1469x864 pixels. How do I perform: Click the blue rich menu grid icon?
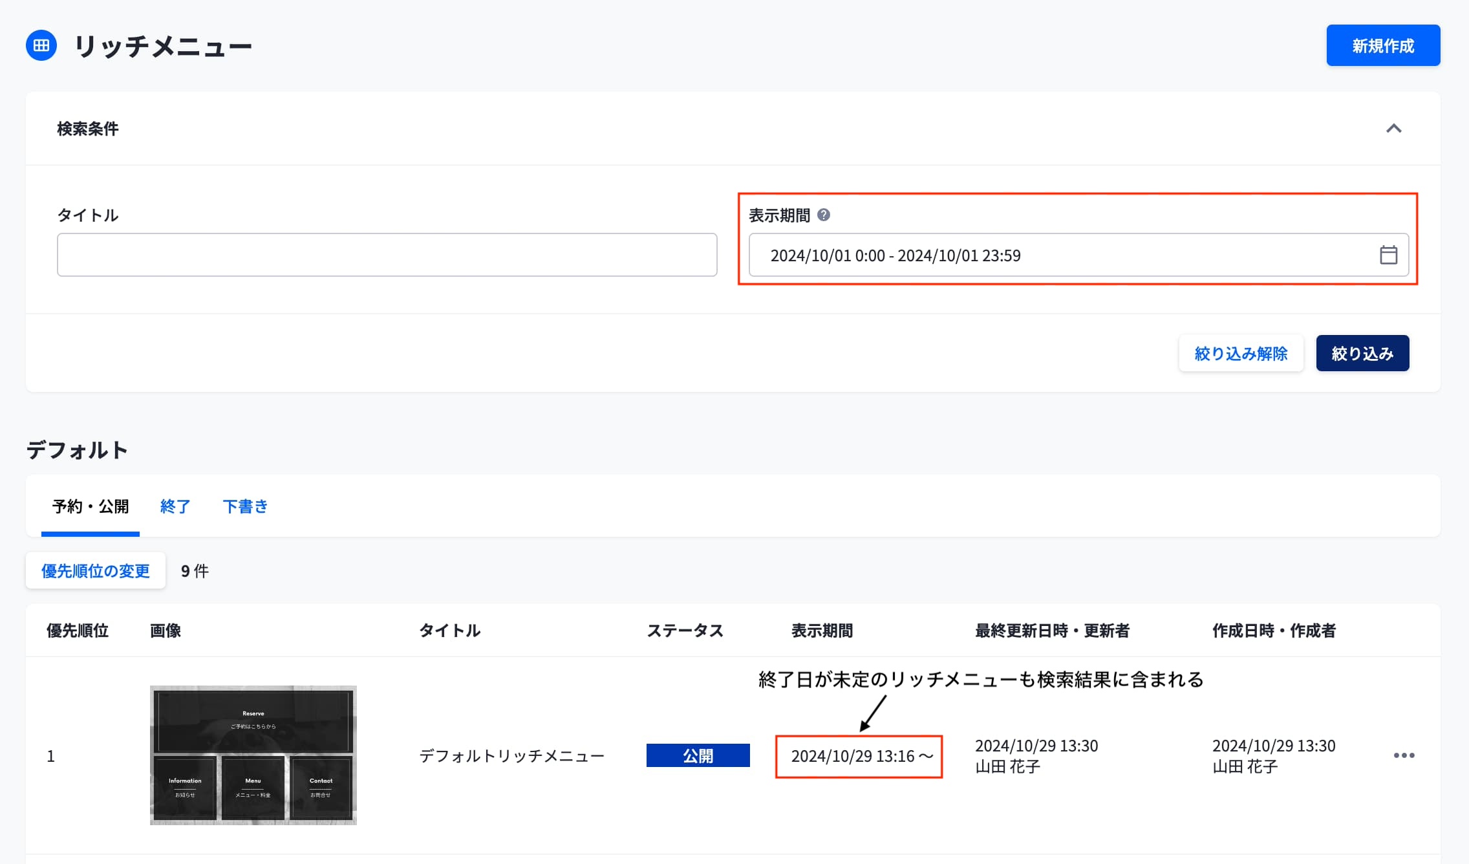41,45
